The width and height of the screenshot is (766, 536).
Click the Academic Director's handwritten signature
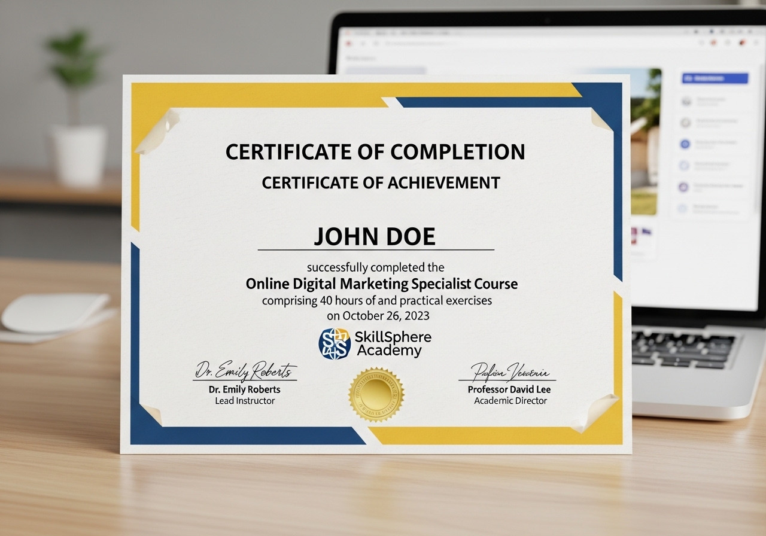point(507,372)
